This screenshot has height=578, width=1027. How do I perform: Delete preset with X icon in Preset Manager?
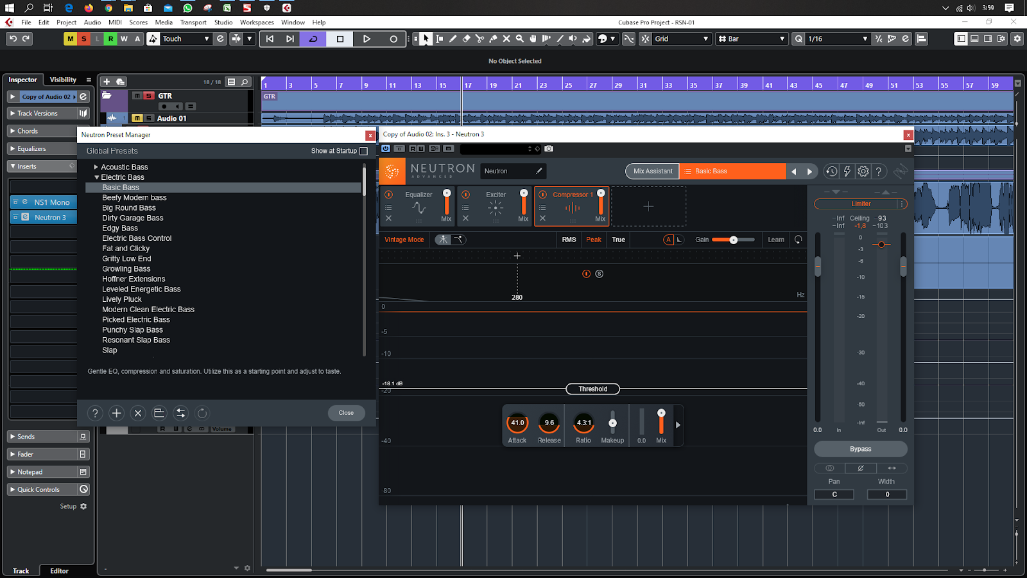(x=137, y=413)
